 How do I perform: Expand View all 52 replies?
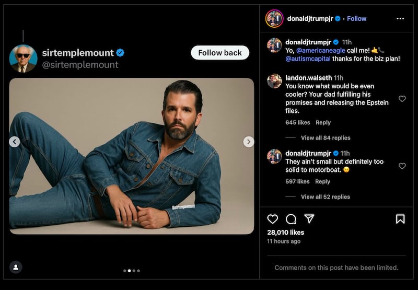(325, 197)
